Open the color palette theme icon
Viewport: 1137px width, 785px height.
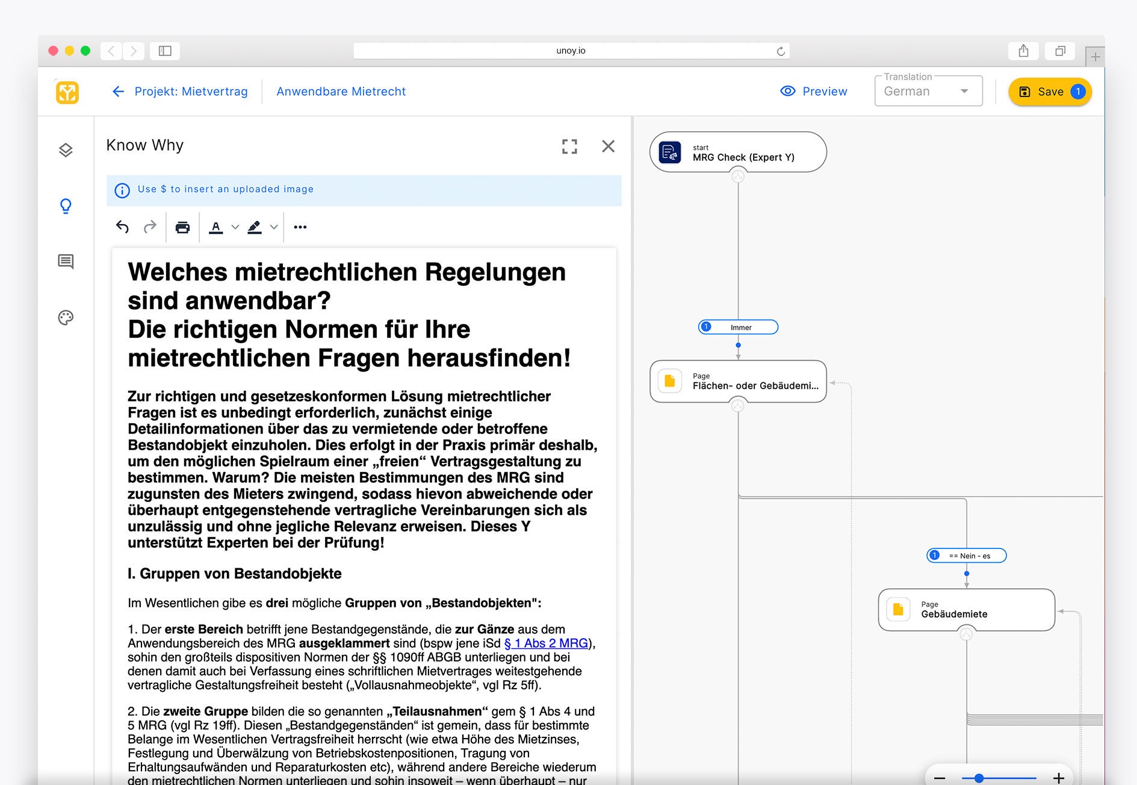66,317
